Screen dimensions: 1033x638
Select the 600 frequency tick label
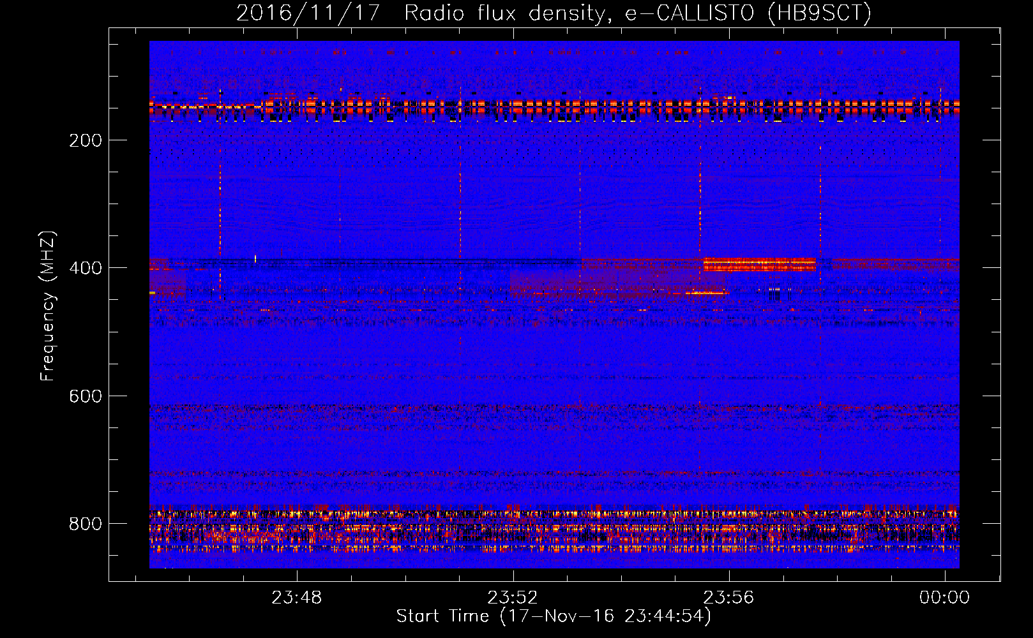point(86,396)
